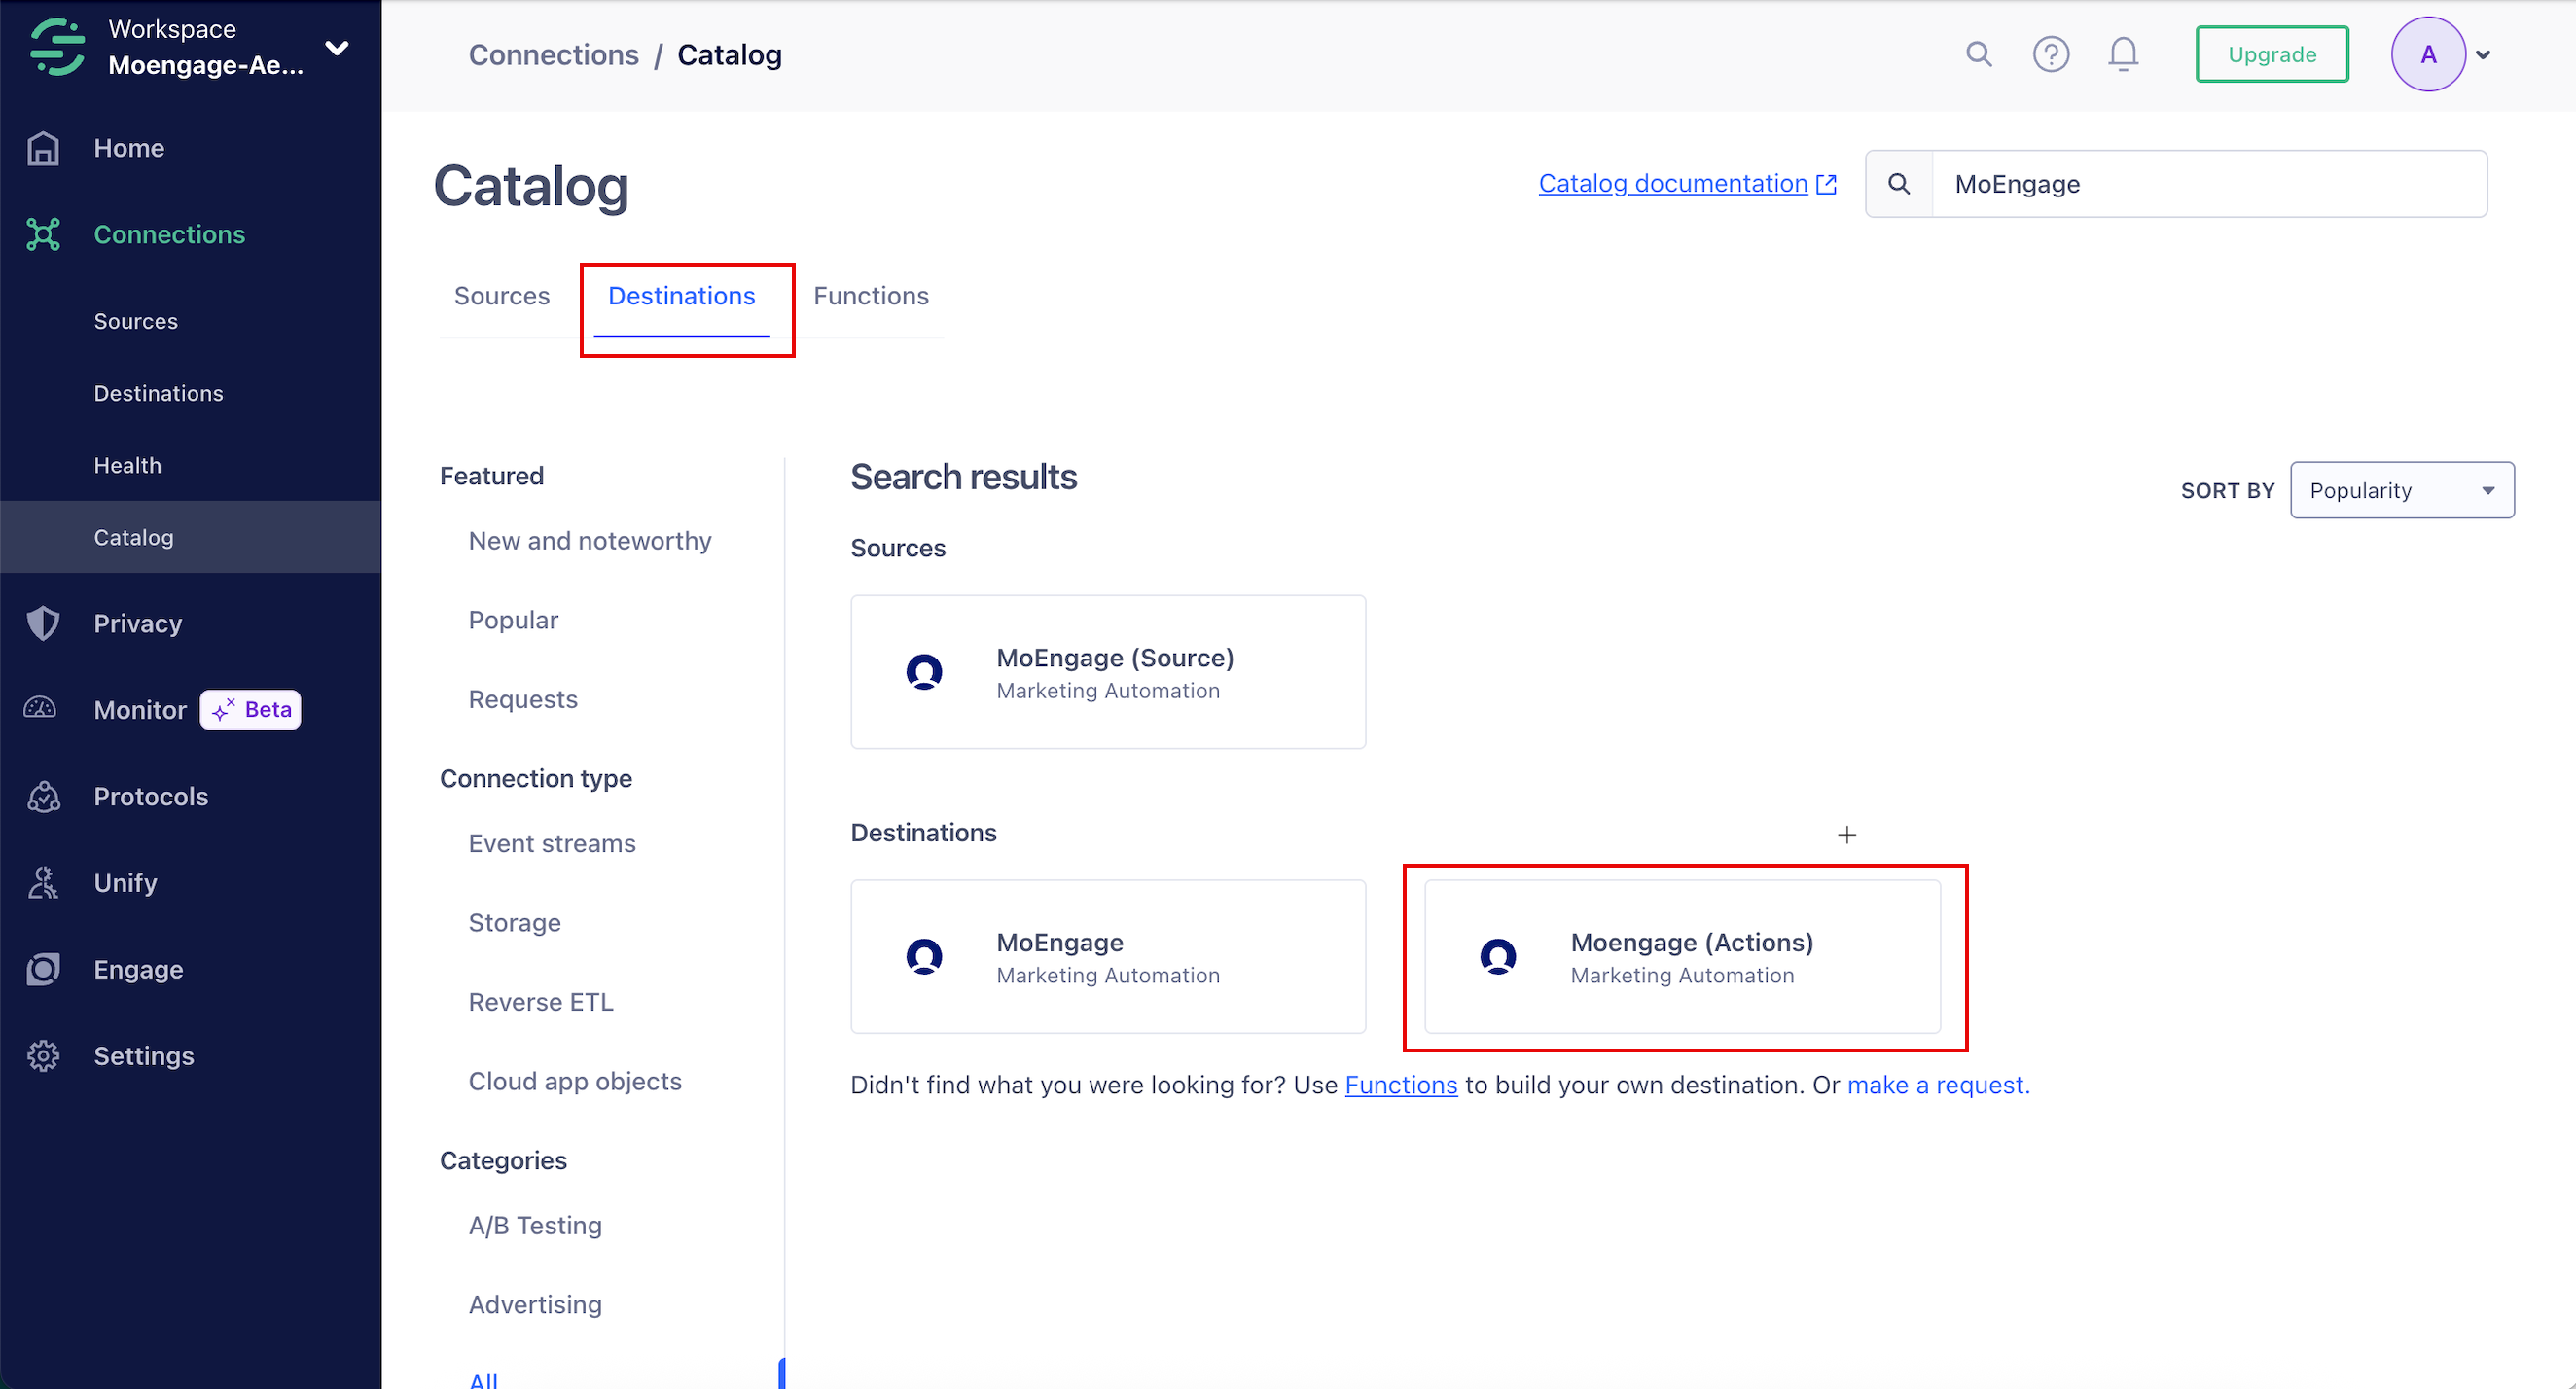
Task: Filter by Reverse ETL connection type
Action: tap(541, 1002)
